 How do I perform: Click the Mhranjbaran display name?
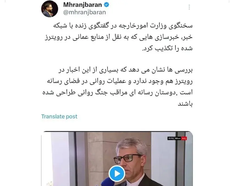(x=83, y=5)
